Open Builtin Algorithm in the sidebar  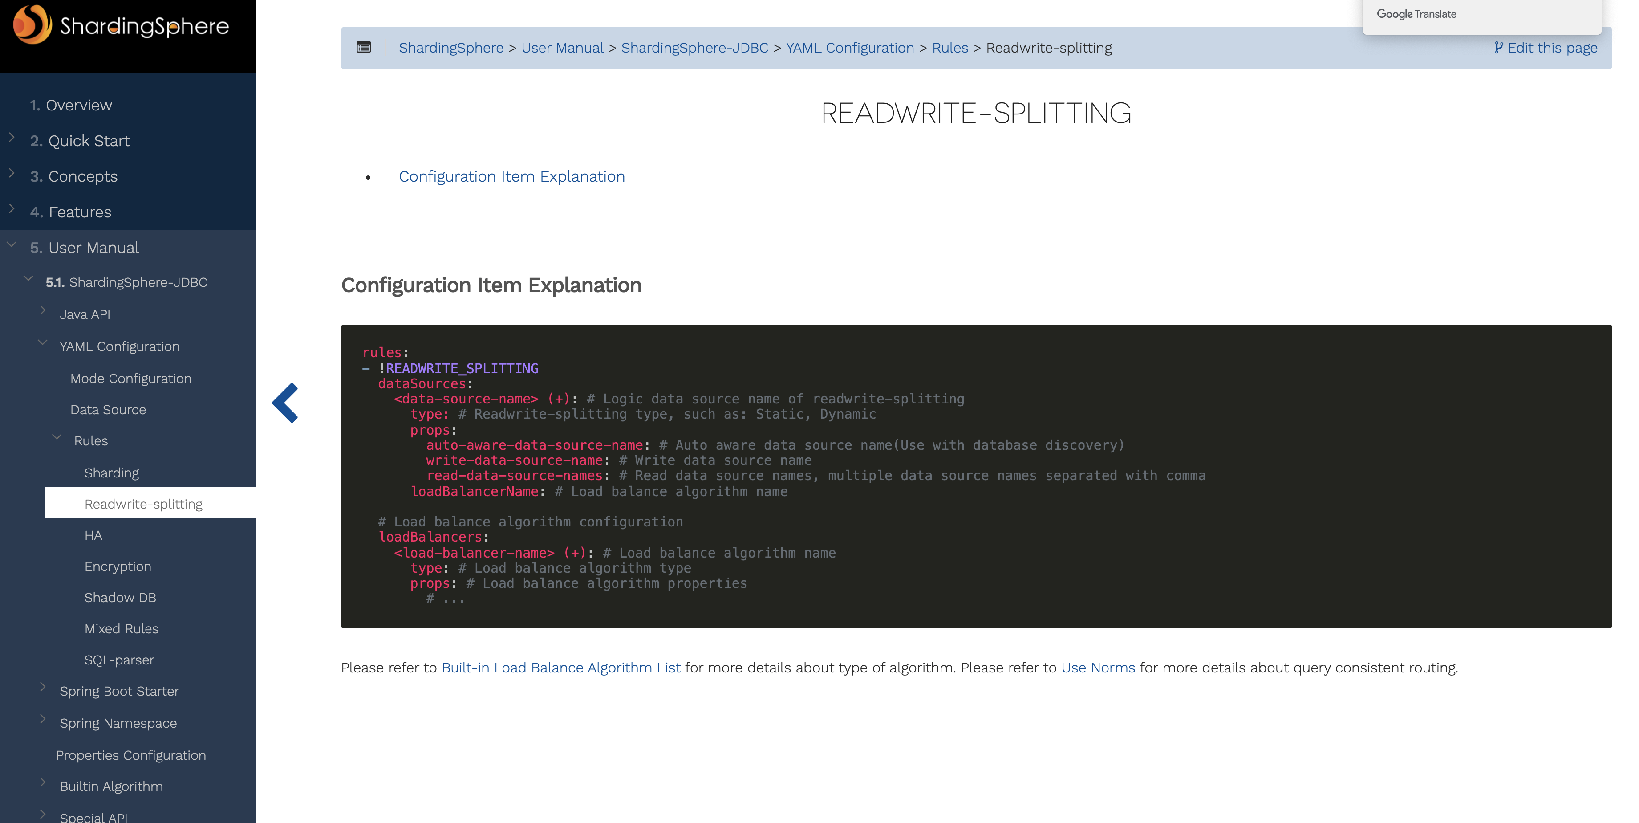[x=111, y=787]
